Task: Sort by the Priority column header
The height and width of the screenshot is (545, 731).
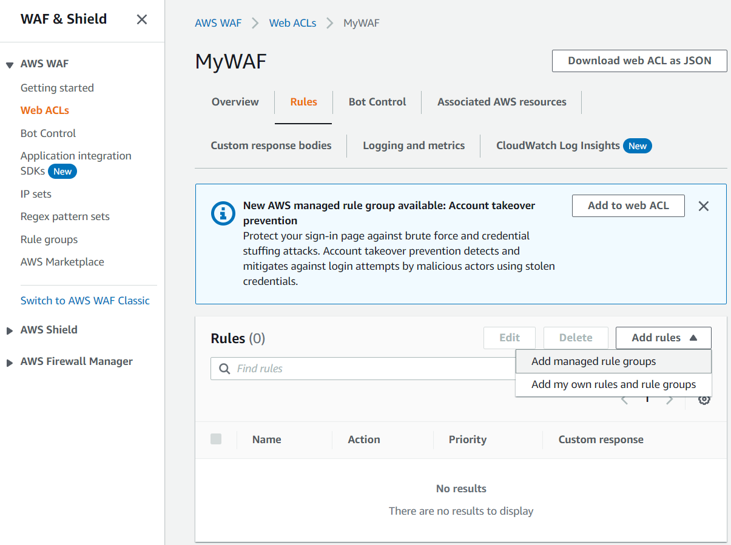Action: (468, 440)
